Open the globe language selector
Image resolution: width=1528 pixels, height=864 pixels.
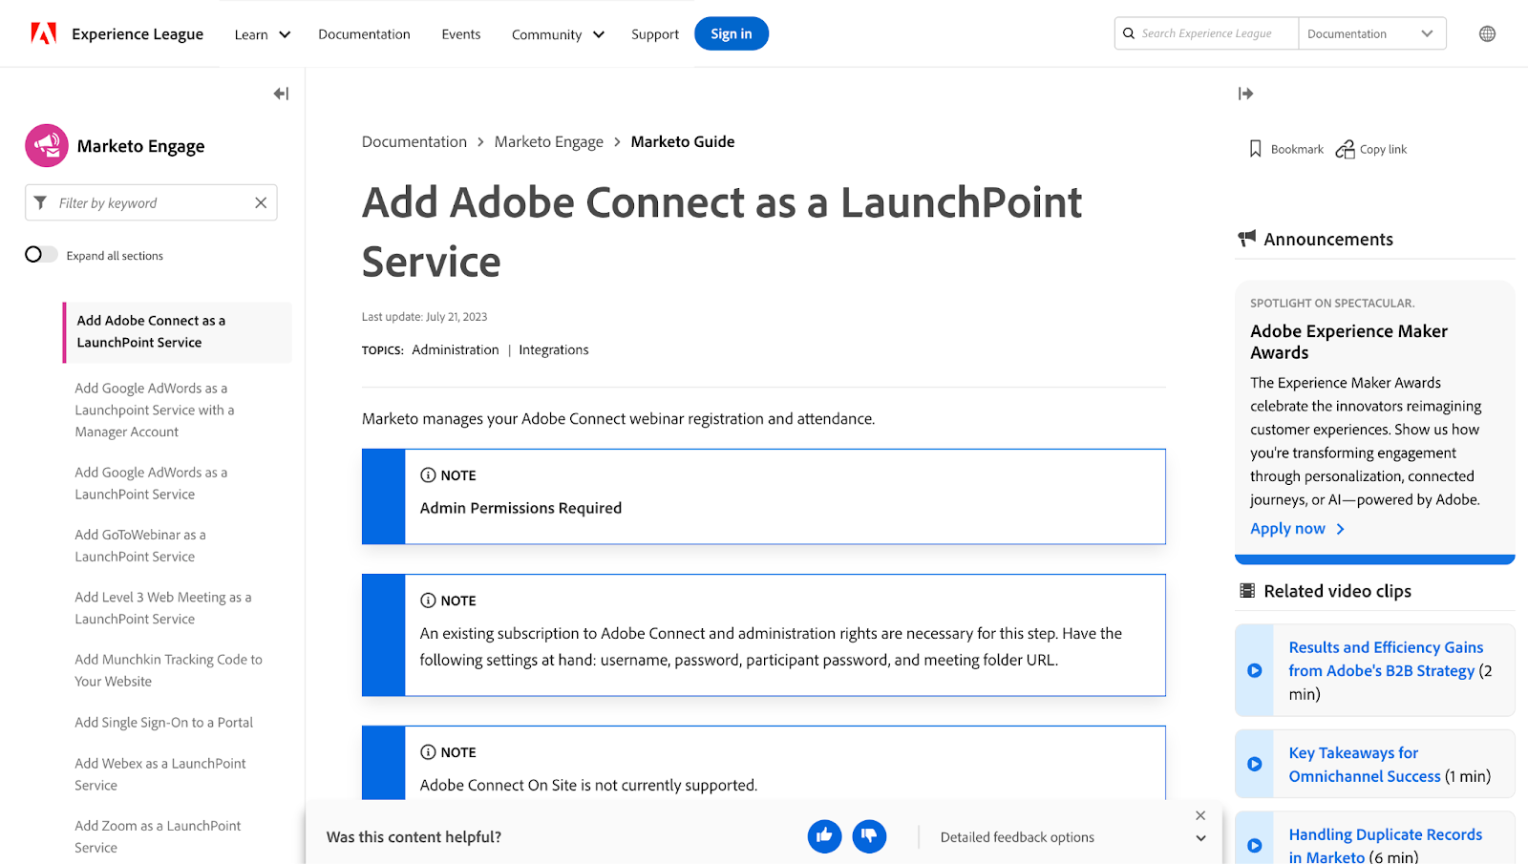click(1487, 33)
